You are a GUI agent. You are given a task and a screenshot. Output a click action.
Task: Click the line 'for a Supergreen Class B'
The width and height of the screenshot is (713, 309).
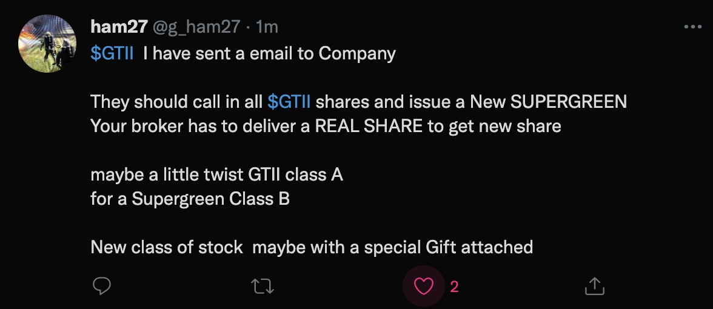pos(190,199)
